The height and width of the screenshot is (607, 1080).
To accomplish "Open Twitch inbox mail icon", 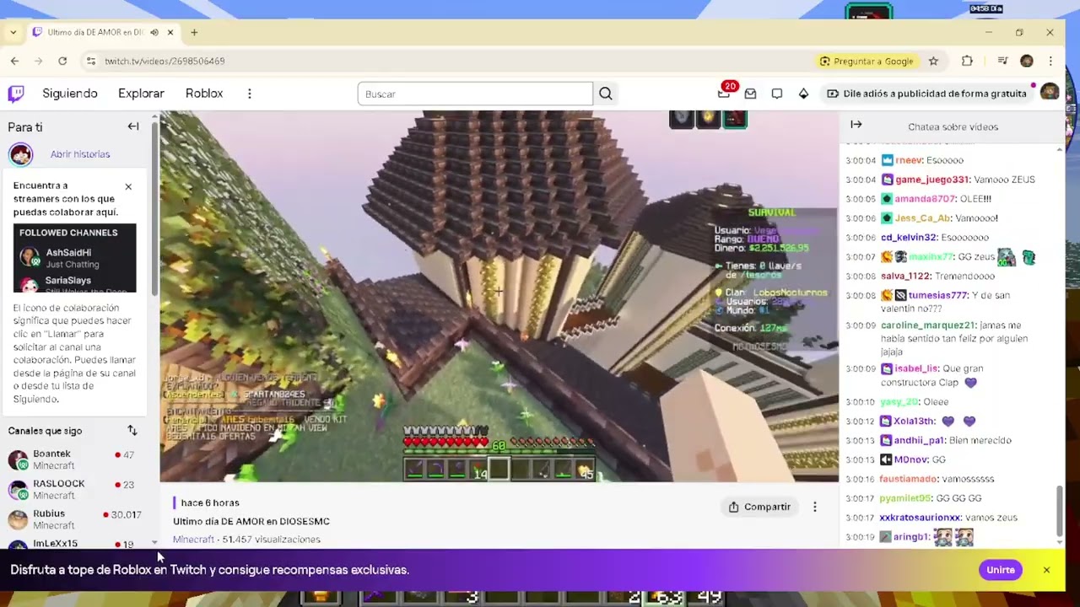I will point(750,94).
